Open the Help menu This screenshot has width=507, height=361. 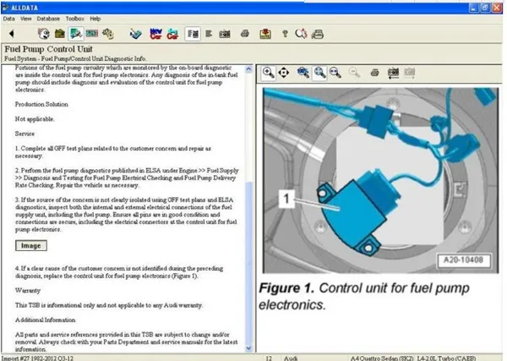(x=95, y=19)
